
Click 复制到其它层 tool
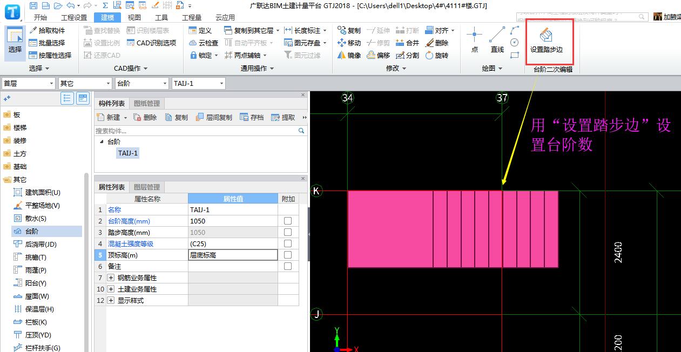(251, 30)
